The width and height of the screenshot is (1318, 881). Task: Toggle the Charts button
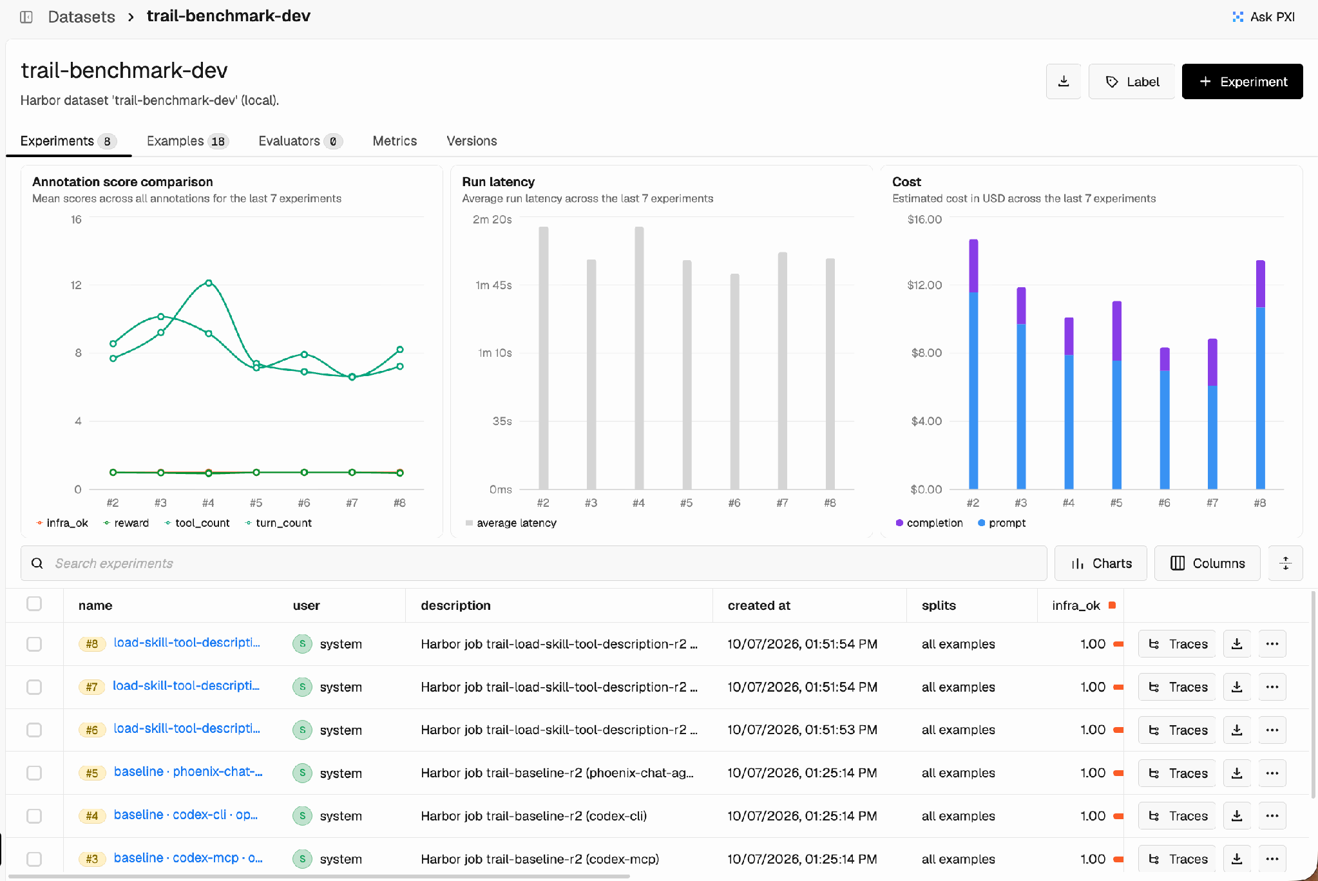point(1100,563)
